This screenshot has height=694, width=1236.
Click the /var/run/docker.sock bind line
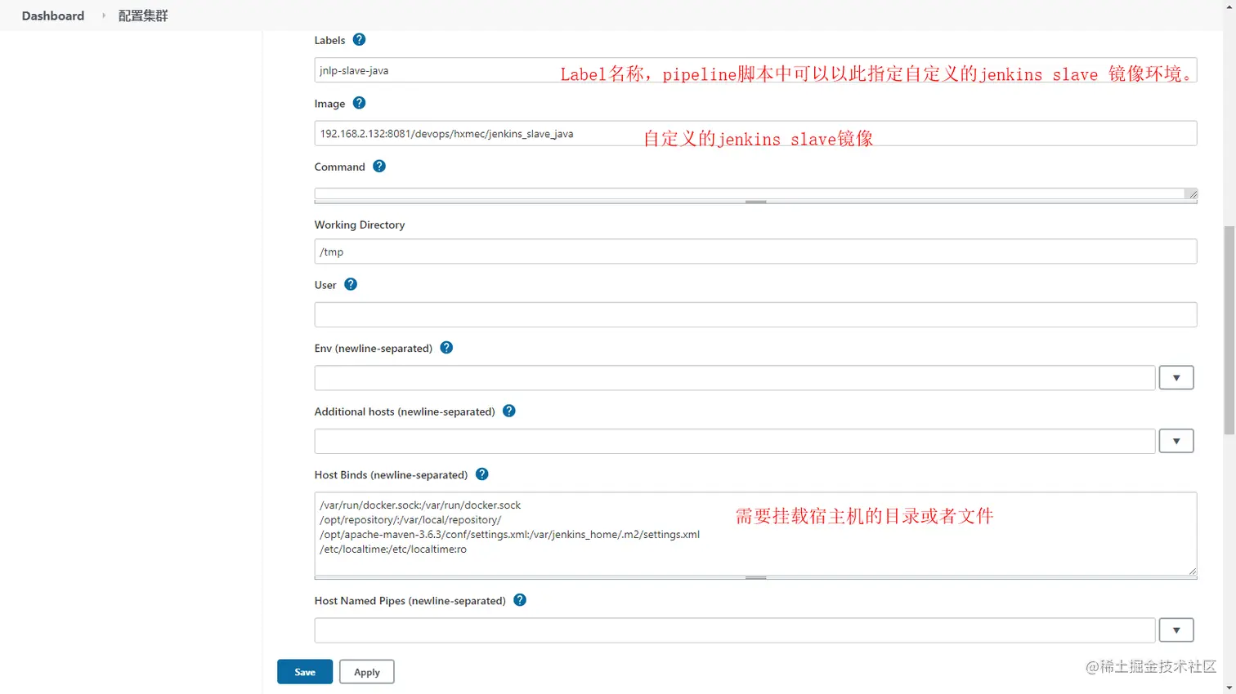[x=420, y=505]
